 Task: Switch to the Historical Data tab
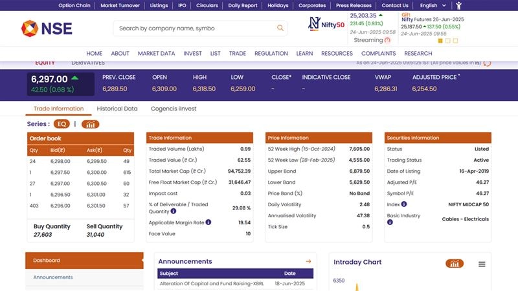tap(117, 109)
